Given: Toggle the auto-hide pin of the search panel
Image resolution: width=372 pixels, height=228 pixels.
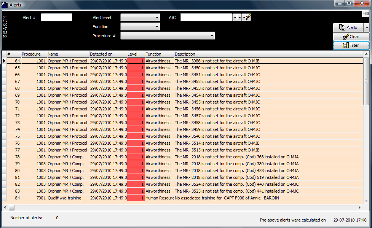Looking at the screenshot, I should pyautogui.click(x=367, y=14).
